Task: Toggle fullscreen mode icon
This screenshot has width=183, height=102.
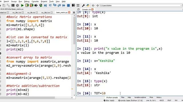Action: point(78,5)
